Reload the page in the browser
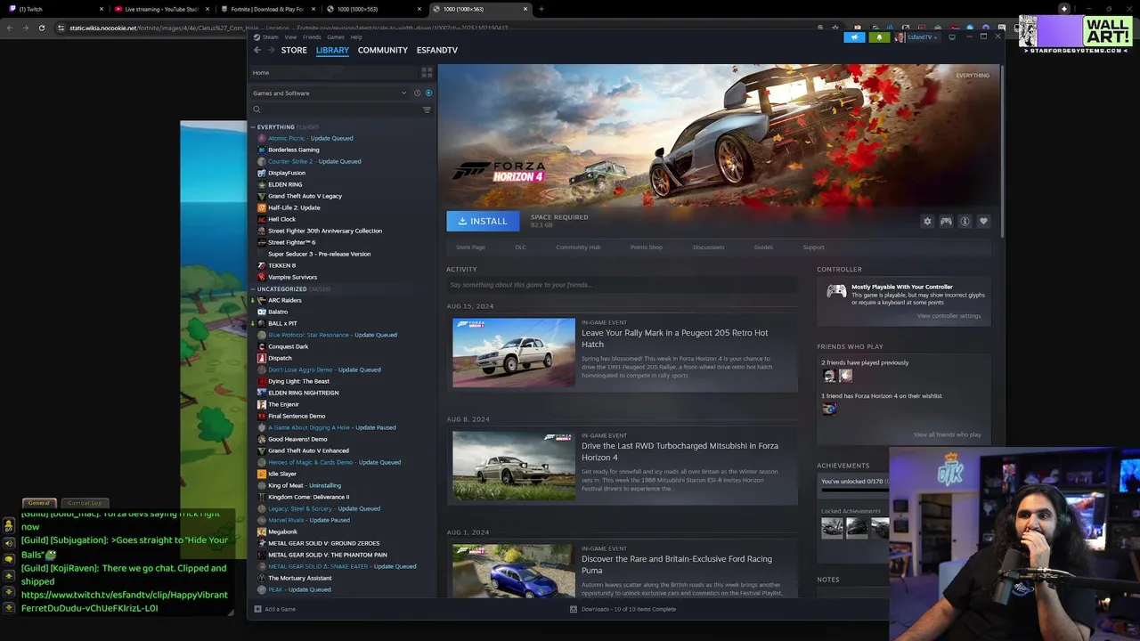The width and height of the screenshot is (1140, 641). coord(41,28)
